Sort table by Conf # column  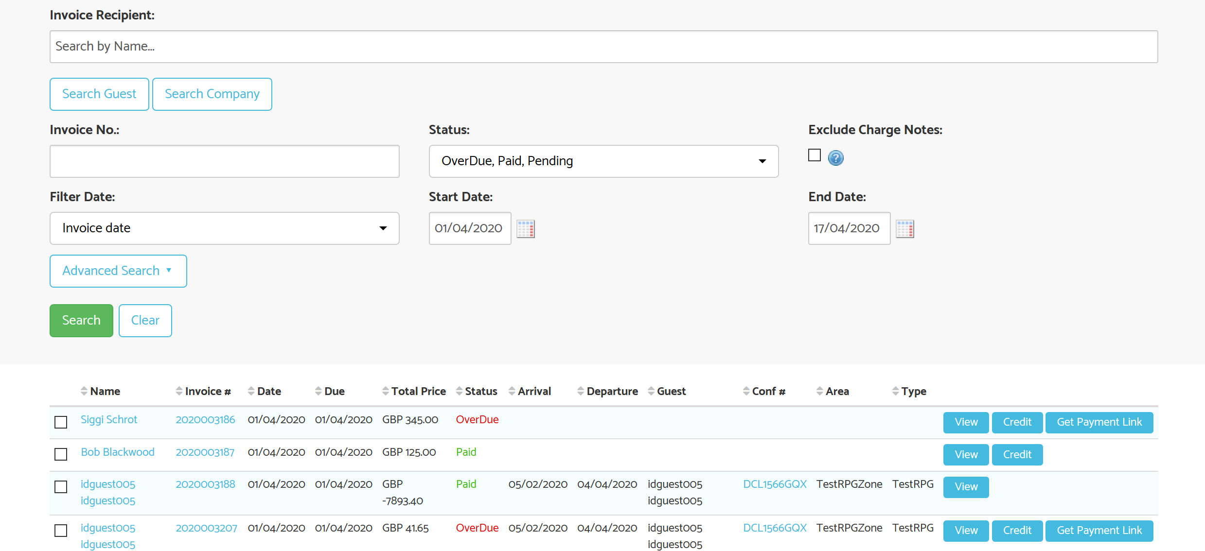point(764,391)
